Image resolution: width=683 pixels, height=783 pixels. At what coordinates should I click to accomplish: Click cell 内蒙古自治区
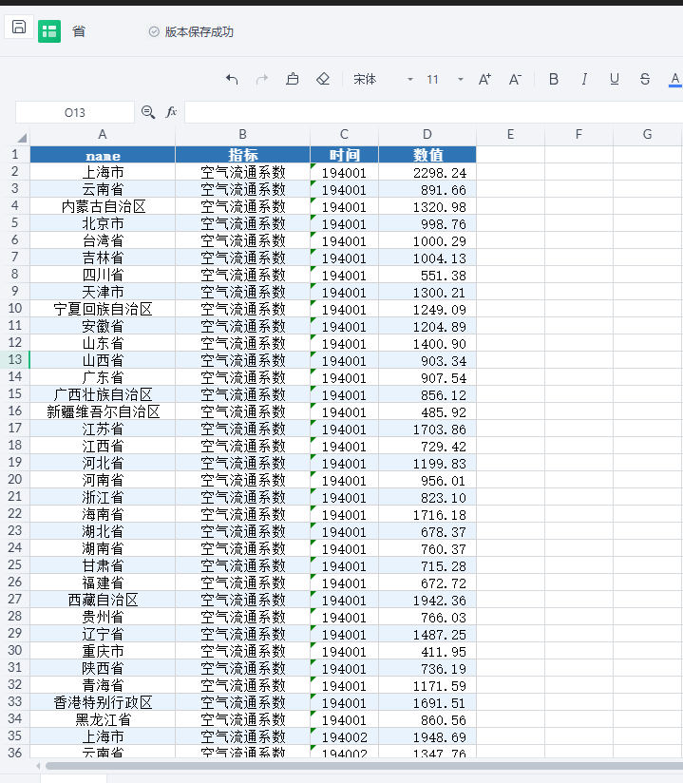103,206
